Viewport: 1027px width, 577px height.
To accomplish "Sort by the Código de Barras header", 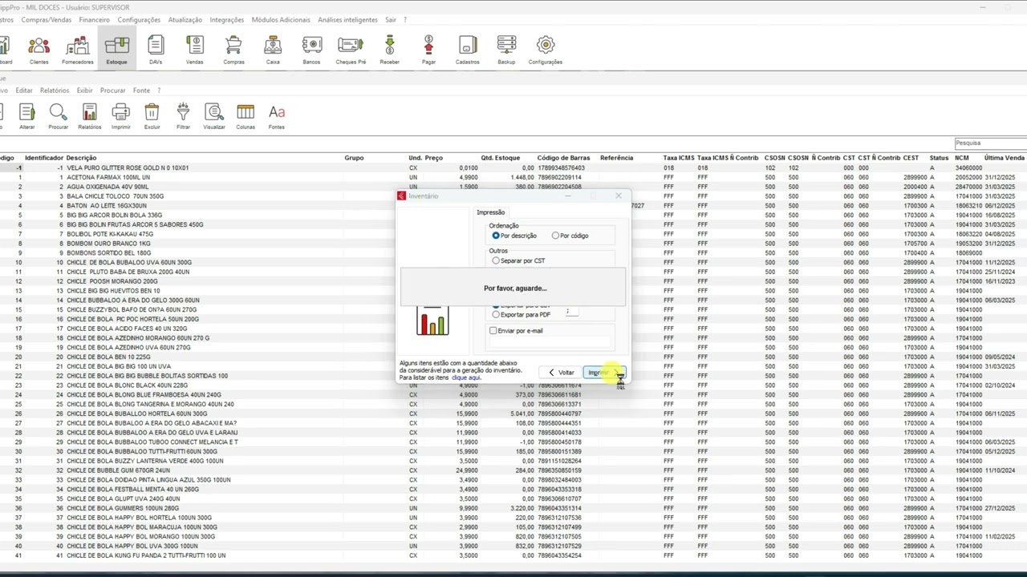I will (x=563, y=158).
